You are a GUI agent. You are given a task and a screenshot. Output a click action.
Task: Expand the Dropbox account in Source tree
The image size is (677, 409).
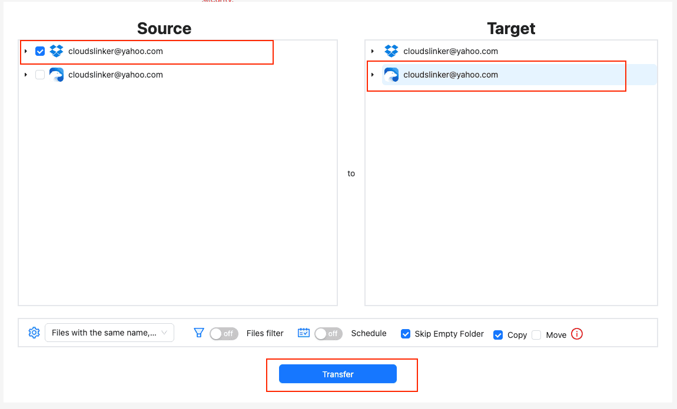point(26,51)
